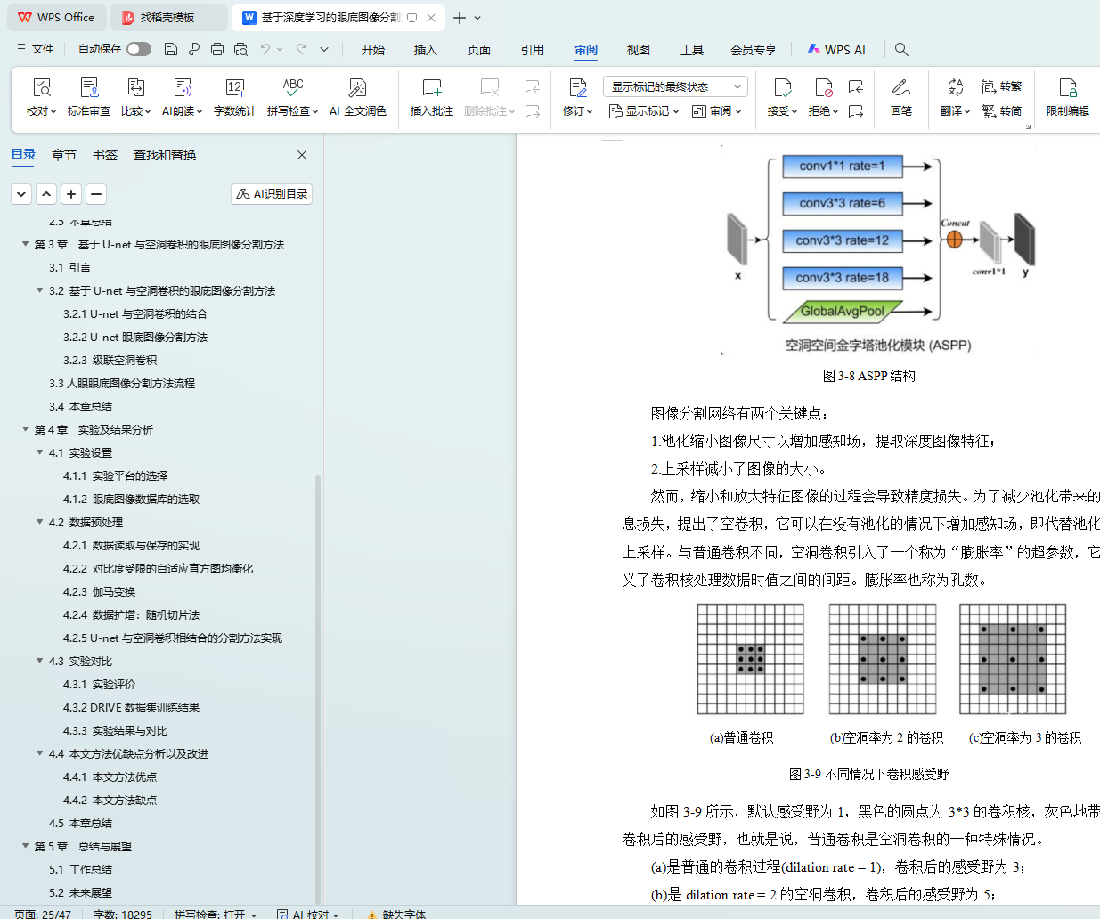The image size is (1100, 919).
Task: Click the export-to-PDF icon beside save
Action: coord(194,49)
